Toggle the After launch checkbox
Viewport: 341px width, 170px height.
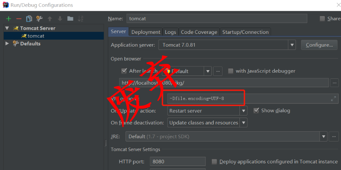click(124, 71)
